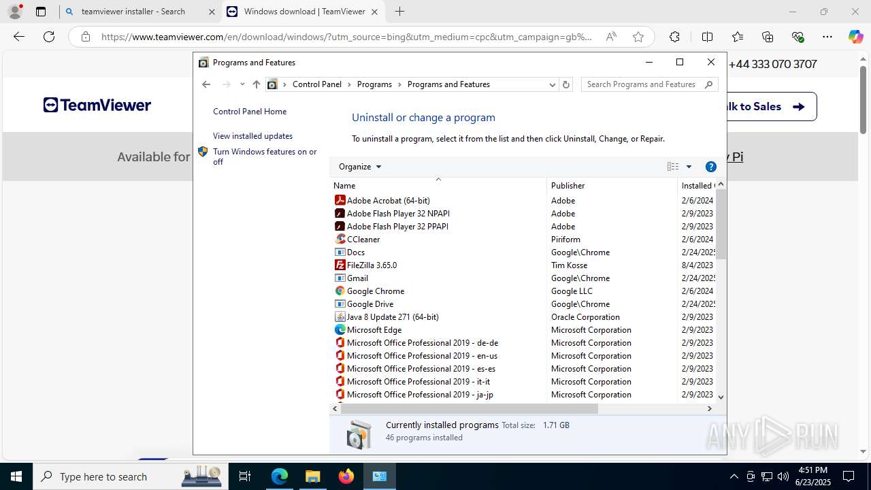Click the Tim Kosse publisher cell
Viewport: 871px width, 490px height.
(x=569, y=265)
